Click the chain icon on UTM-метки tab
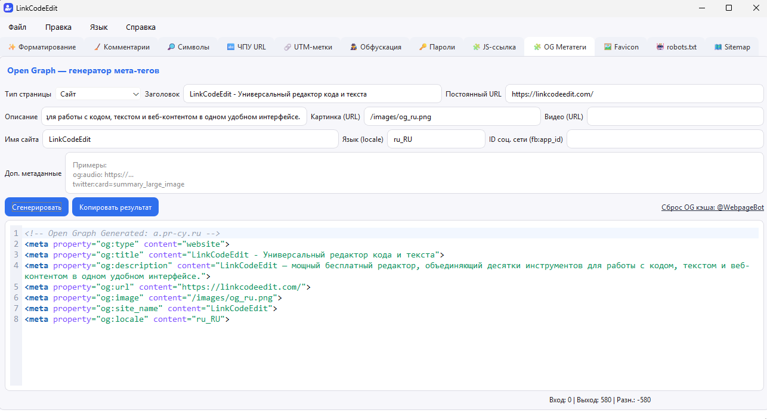 287,47
